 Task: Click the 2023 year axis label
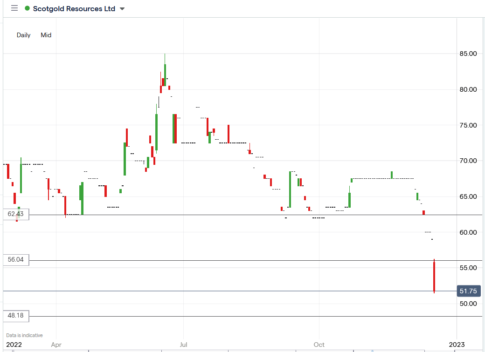[457, 344]
